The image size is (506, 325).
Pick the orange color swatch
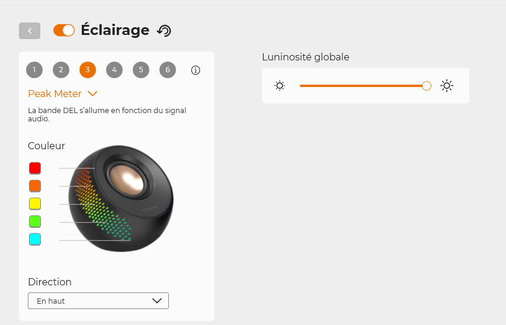click(35, 186)
